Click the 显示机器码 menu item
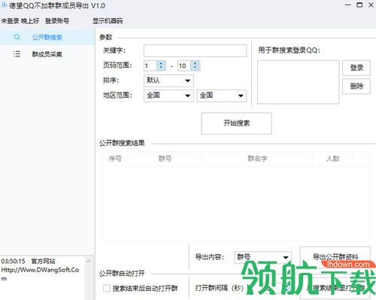This screenshot has width=376, height=300. pyautogui.click(x=108, y=21)
